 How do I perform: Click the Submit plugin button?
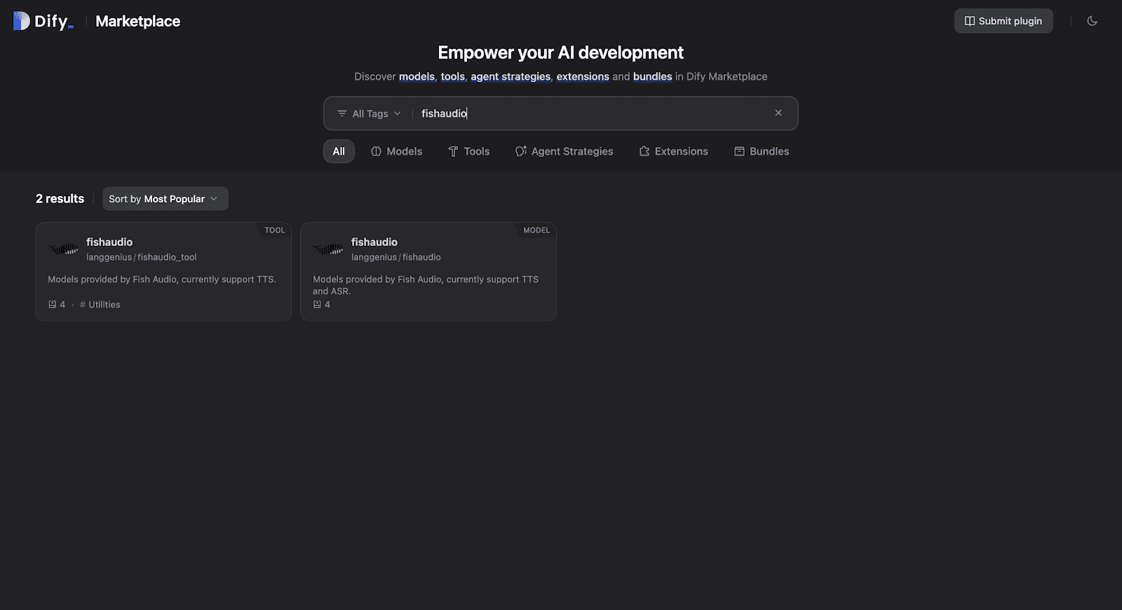(1003, 21)
